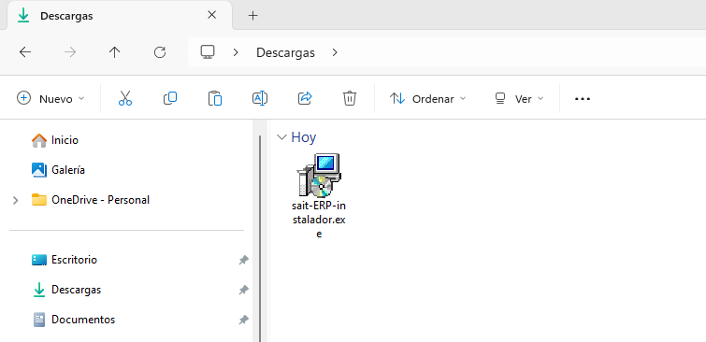The width and height of the screenshot is (706, 342).
Task: Click the pin icon next to Escritorio
Action: (x=243, y=260)
